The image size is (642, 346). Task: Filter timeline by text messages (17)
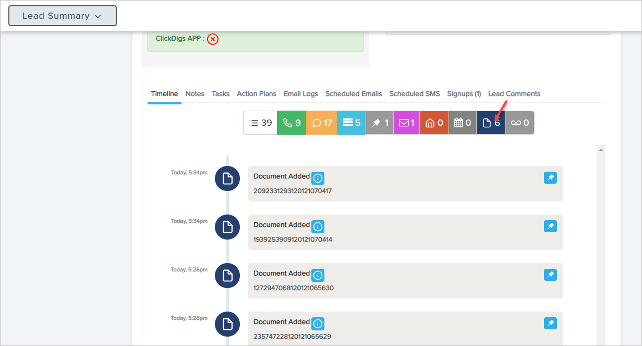pyautogui.click(x=322, y=123)
